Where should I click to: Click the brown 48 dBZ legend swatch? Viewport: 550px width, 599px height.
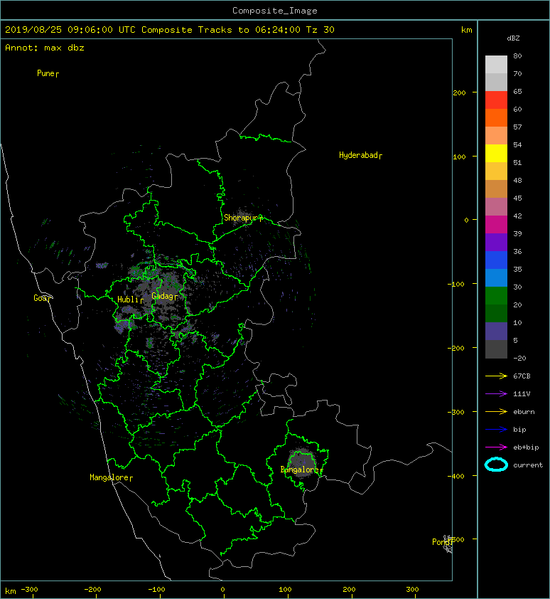496,189
